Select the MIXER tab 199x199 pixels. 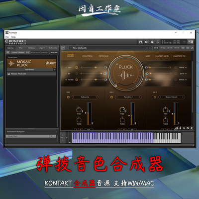point(70,56)
